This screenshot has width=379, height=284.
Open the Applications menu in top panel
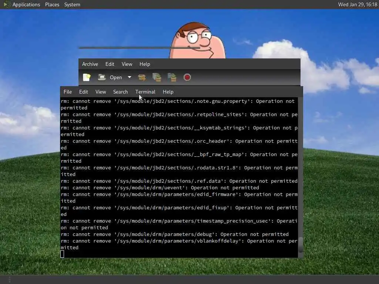tap(26, 4)
